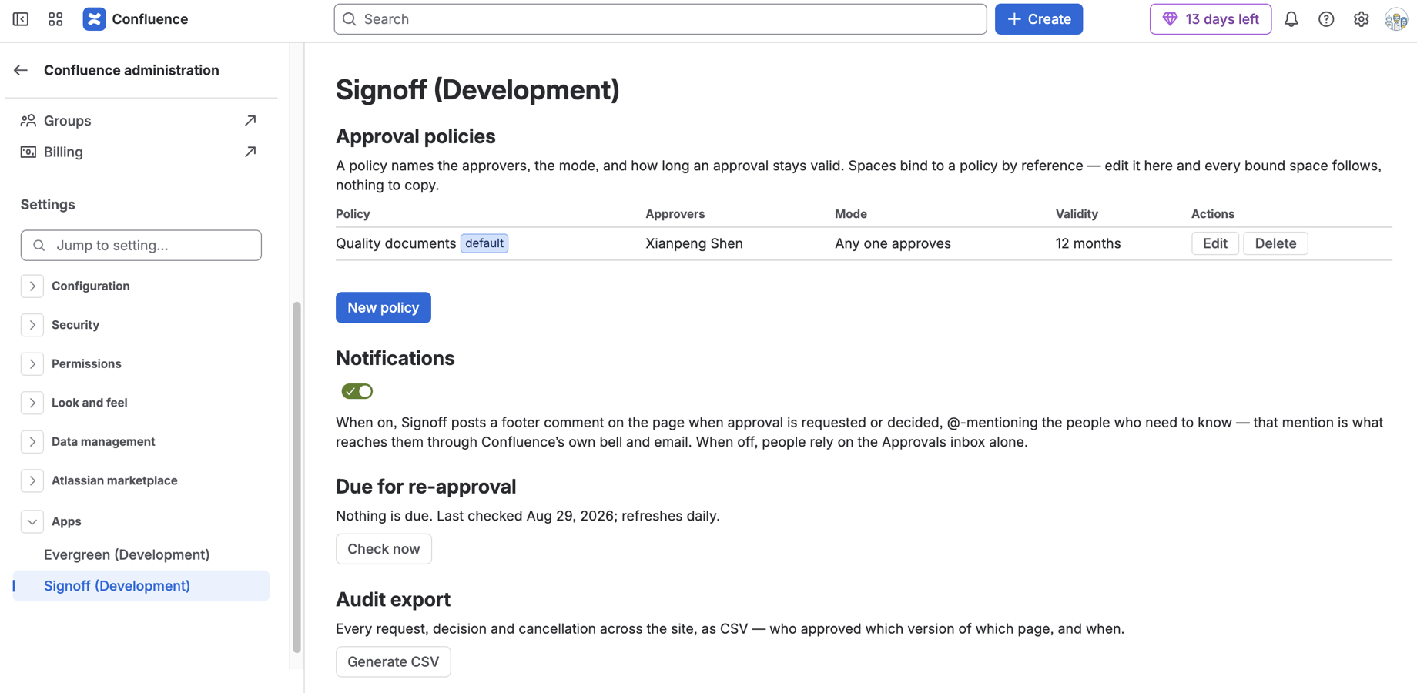1417x693 pixels.
Task: Expand the Look and feel section
Action: (32, 403)
